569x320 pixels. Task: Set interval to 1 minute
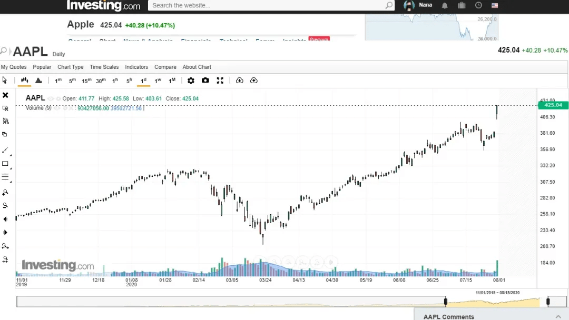coord(58,81)
